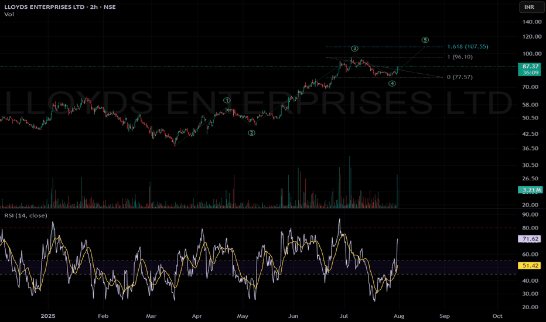Click the Aug label on time axis
The height and width of the screenshot is (322, 546).
click(399, 316)
